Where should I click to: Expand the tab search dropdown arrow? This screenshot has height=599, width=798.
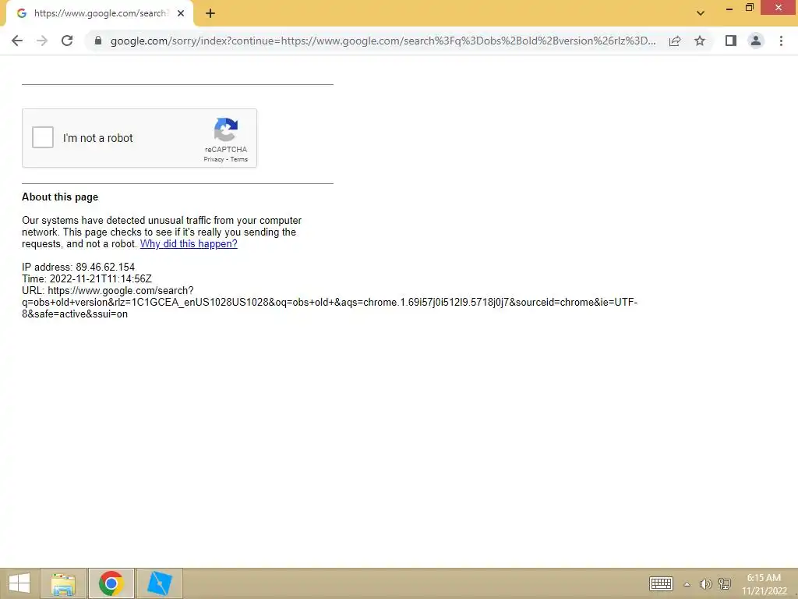point(701,13)
